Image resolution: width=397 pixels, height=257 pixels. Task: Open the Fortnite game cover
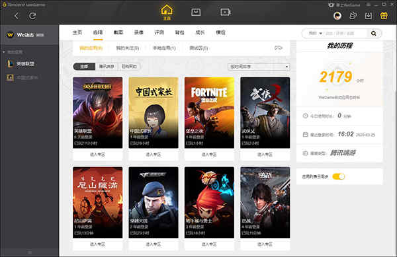point(209,113)
